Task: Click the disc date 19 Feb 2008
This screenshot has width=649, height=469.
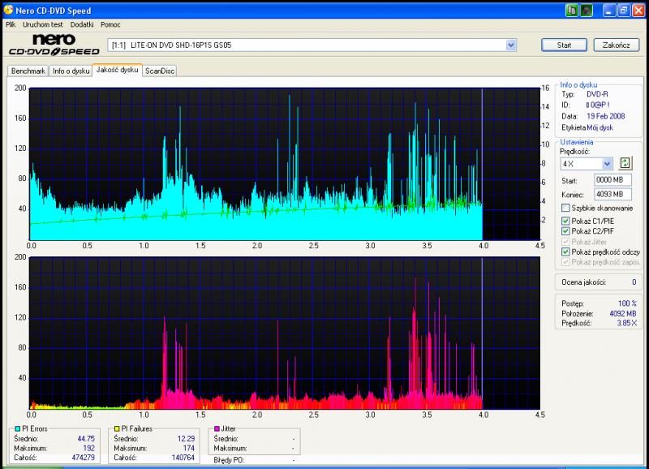Action: click(605, 116)
